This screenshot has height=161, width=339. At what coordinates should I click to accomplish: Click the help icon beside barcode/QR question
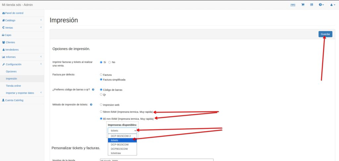93,89
